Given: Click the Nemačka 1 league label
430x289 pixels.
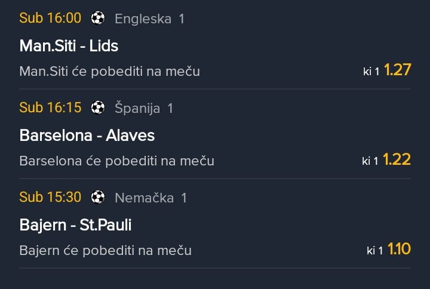Looking at the screenshot, I should pos(150,197).
